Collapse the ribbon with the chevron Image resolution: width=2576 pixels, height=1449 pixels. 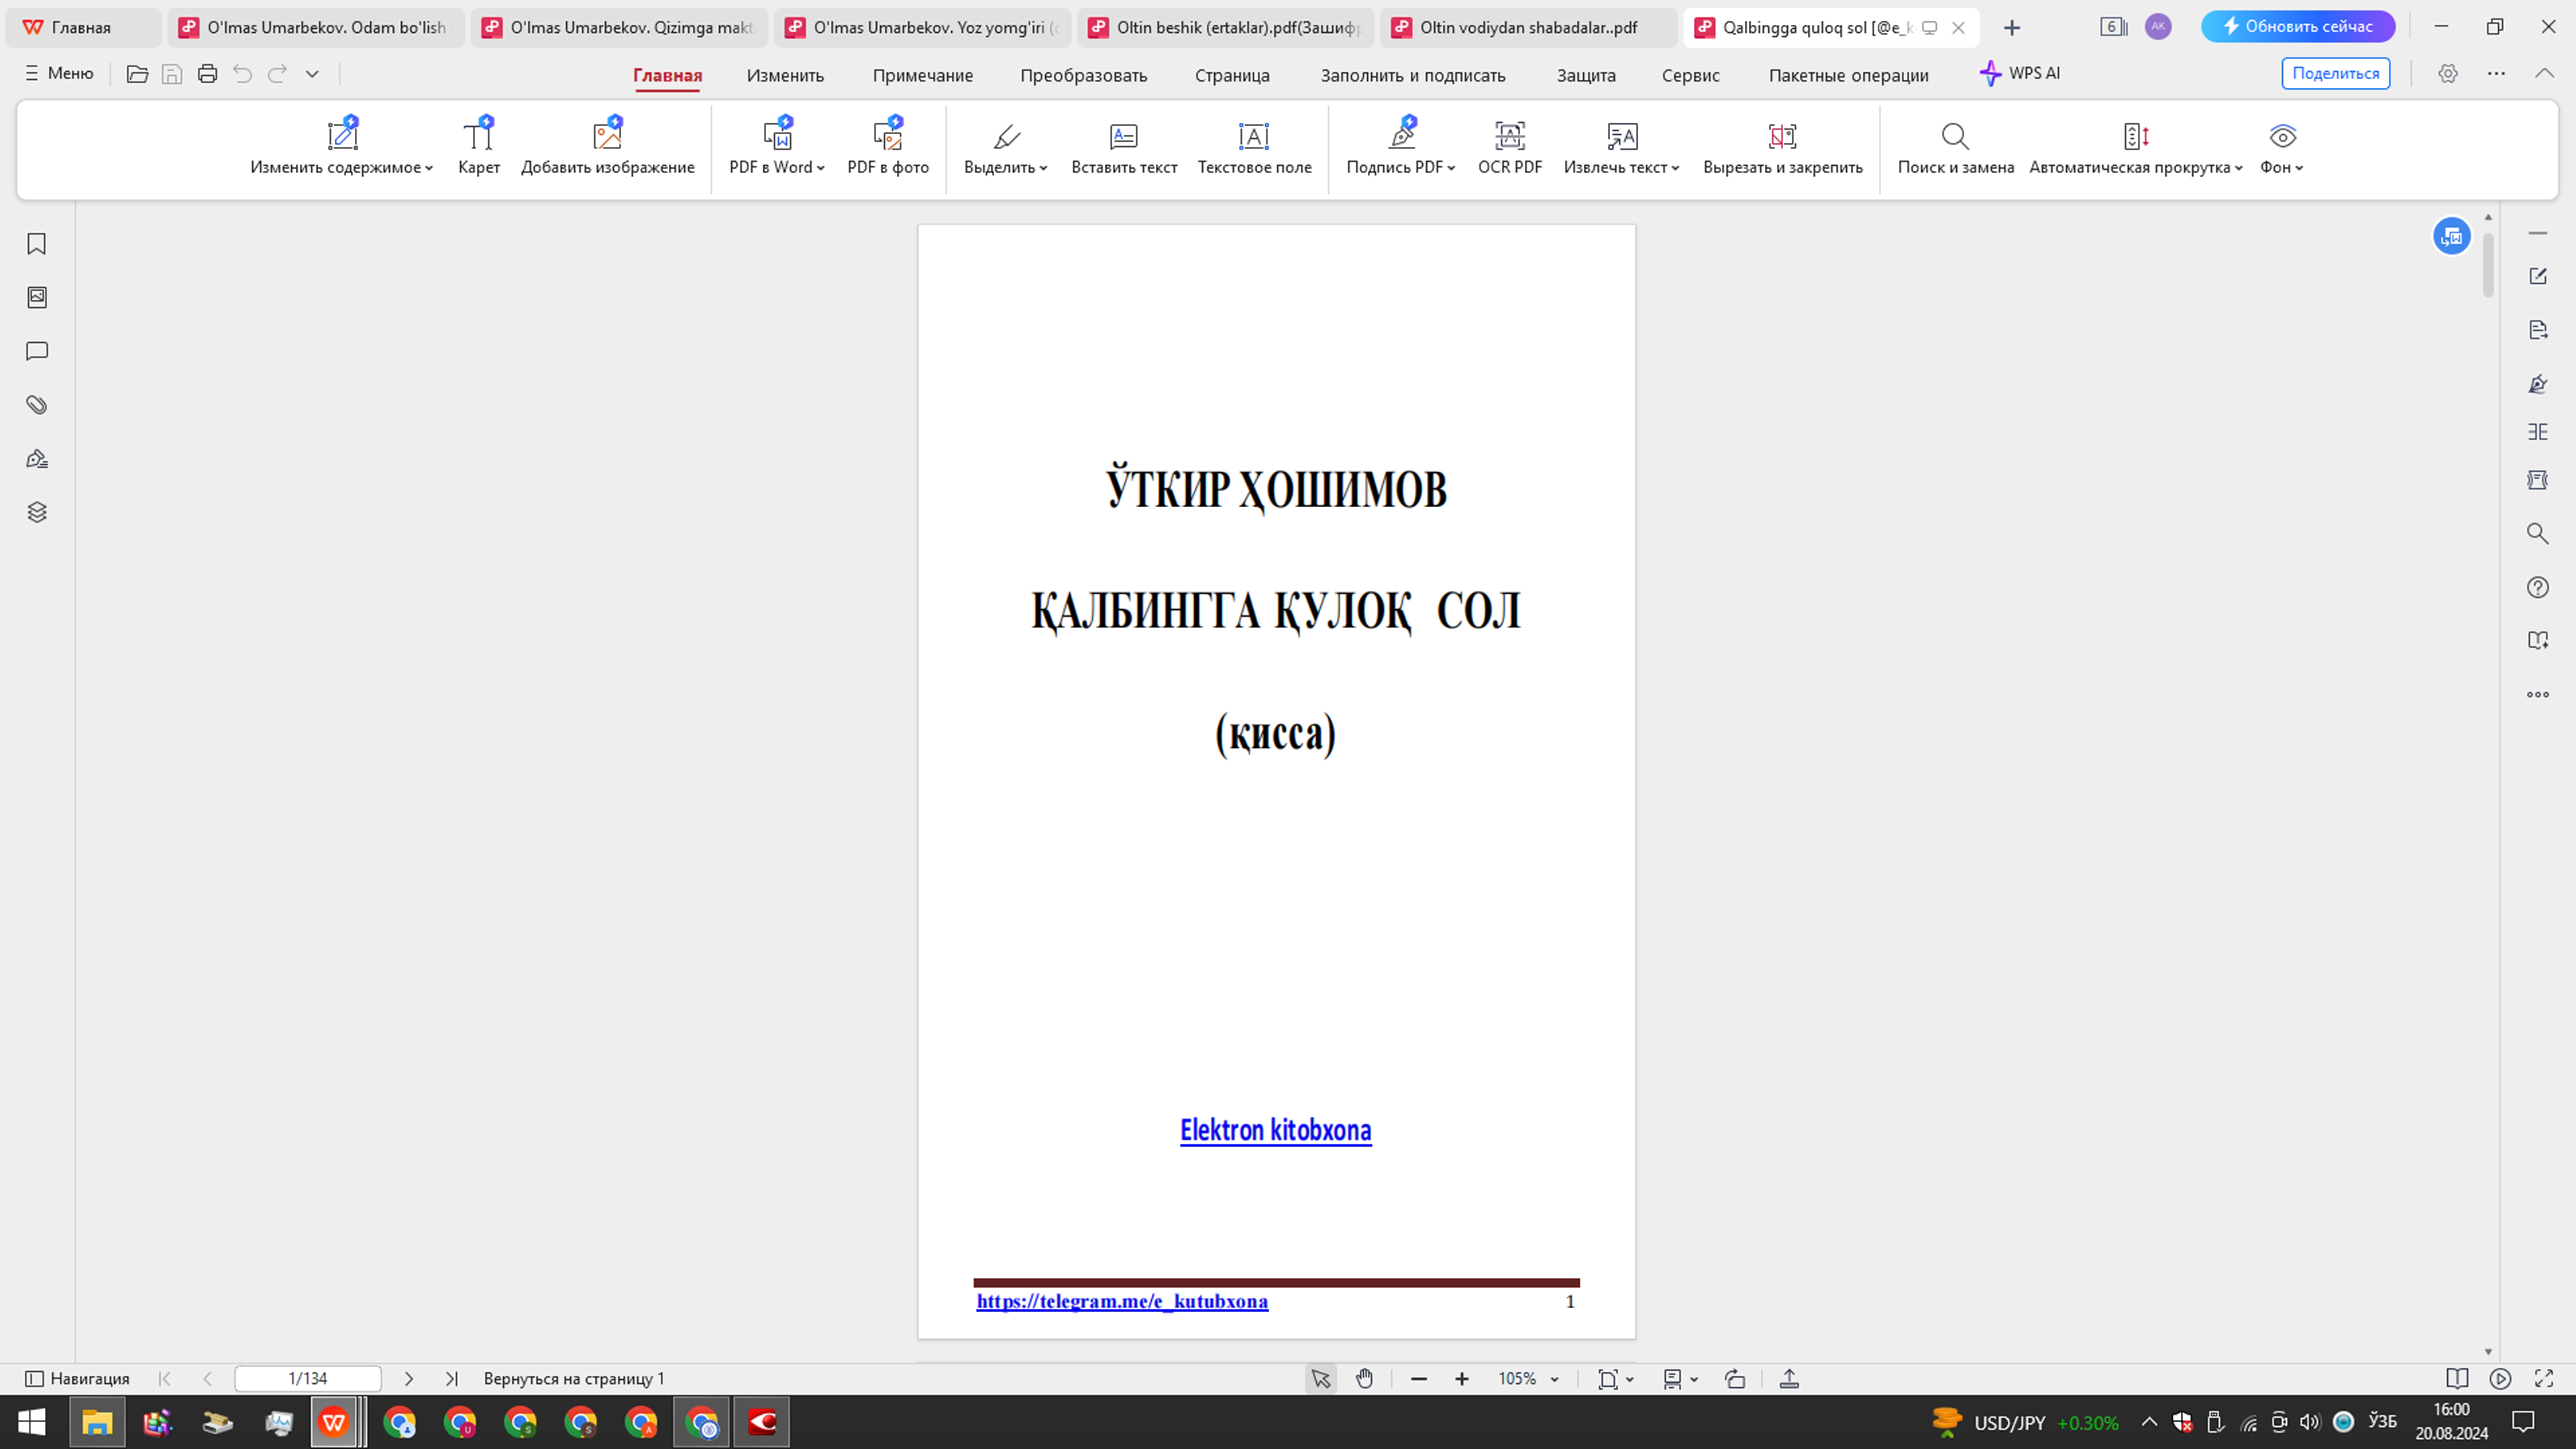[x=2544, y=73]
